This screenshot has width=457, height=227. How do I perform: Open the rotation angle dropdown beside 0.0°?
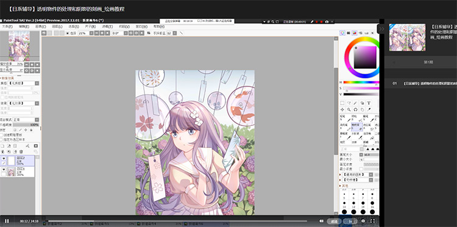tap(126, 33)
